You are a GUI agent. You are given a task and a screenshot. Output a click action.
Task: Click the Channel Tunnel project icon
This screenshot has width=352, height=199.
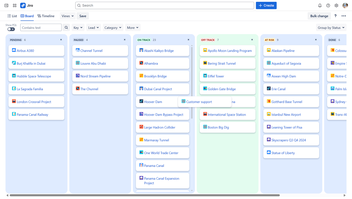pyautogui.click(x=78, y=50)
